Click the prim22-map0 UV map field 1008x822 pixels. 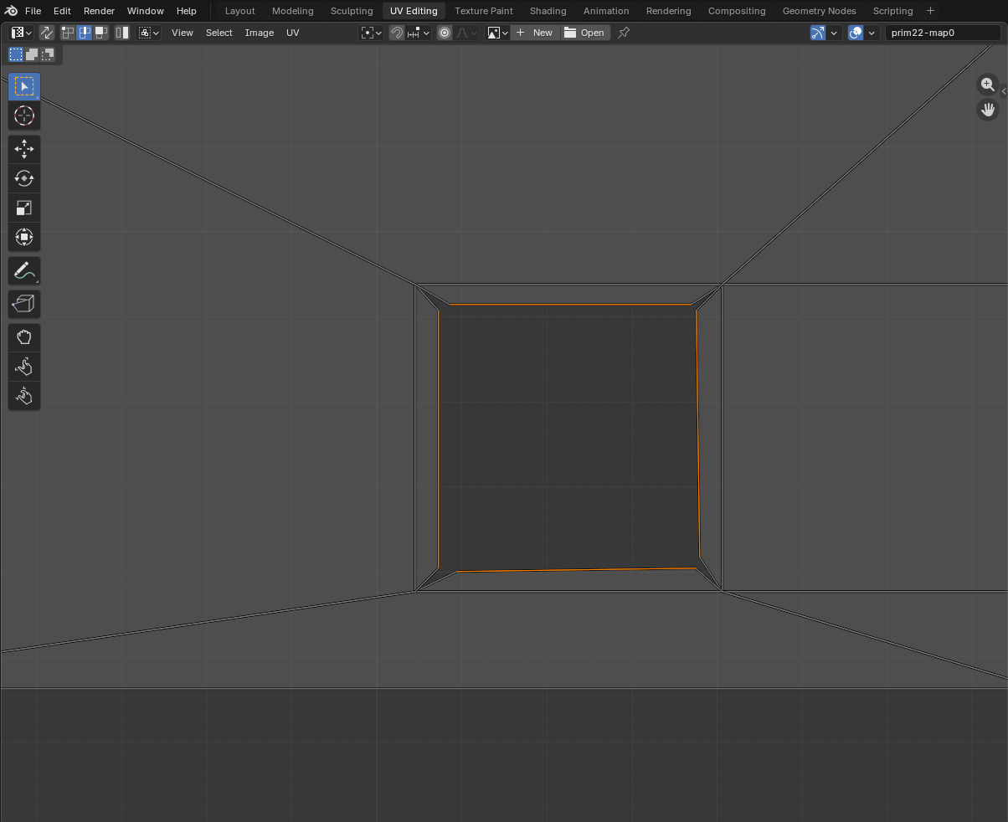[x=943, y=33]
